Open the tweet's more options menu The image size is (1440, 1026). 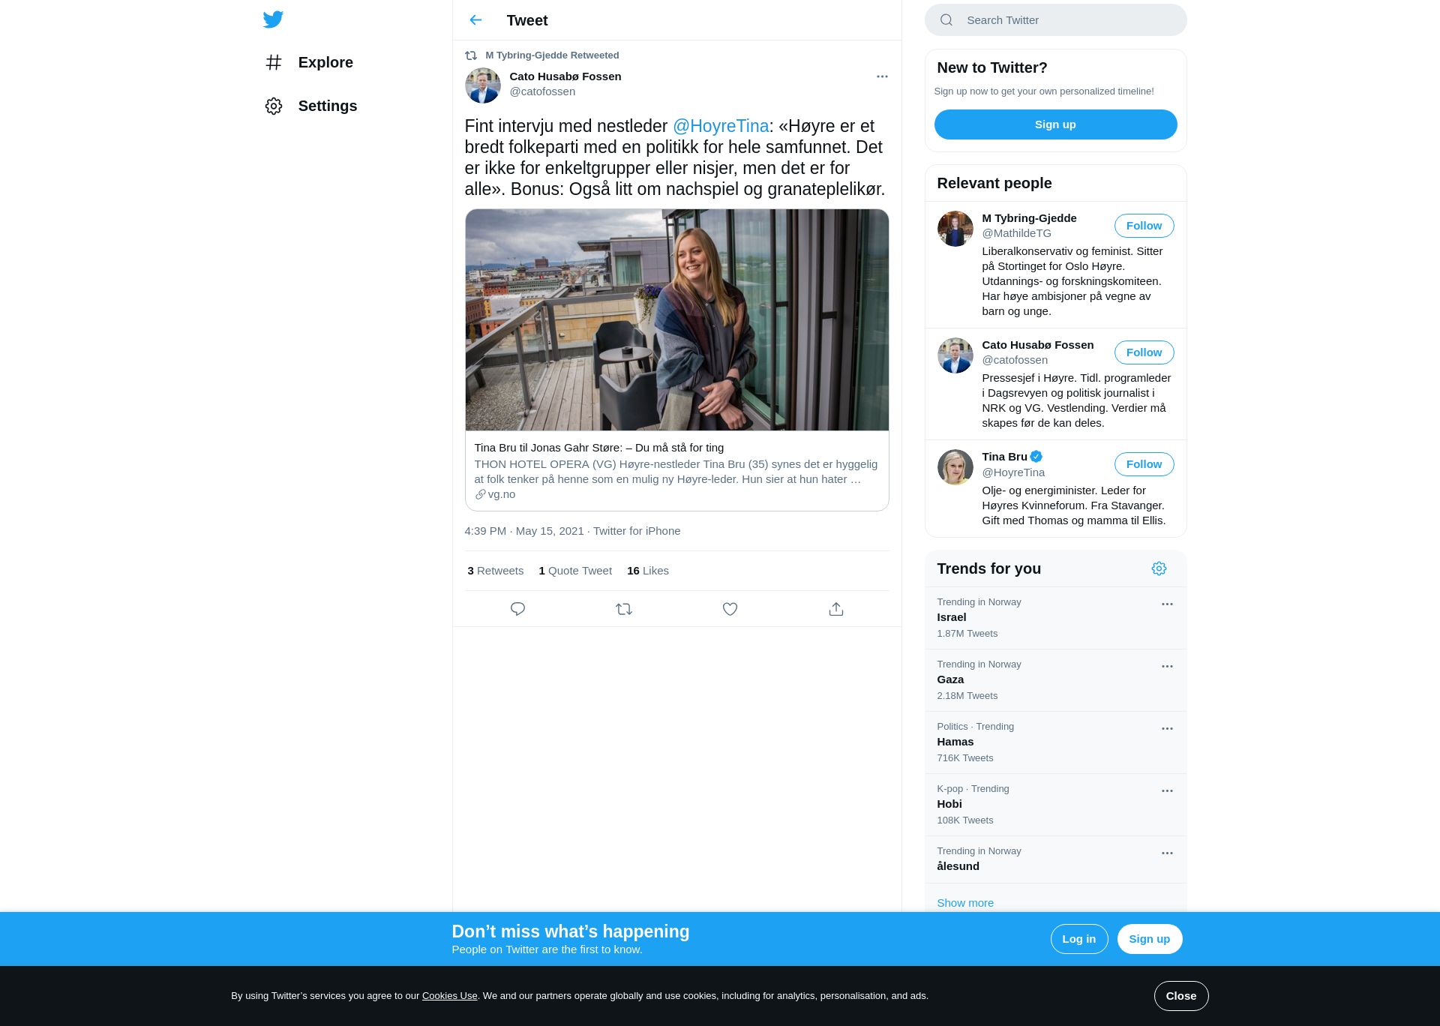882,76
